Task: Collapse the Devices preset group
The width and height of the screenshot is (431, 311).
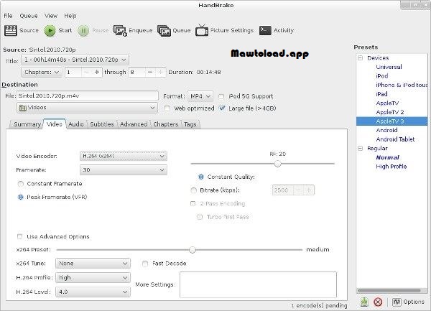Action: [x=361, y=58]
